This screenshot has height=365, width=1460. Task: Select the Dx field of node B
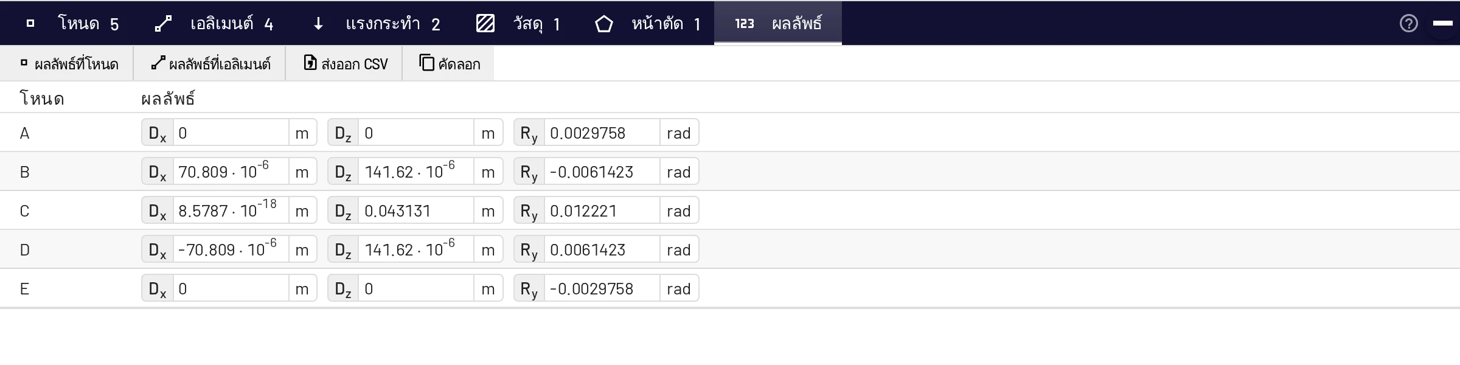pyautogui.click(x=231, y=172)
